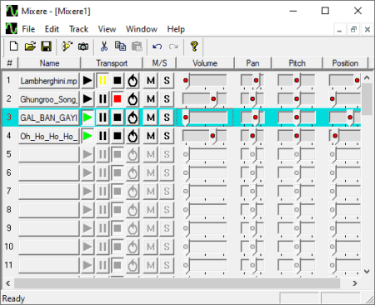375x305 pixels.
Task: Click the empty name field of track 5
Action: pyautogui.click(x=49, y=154)
